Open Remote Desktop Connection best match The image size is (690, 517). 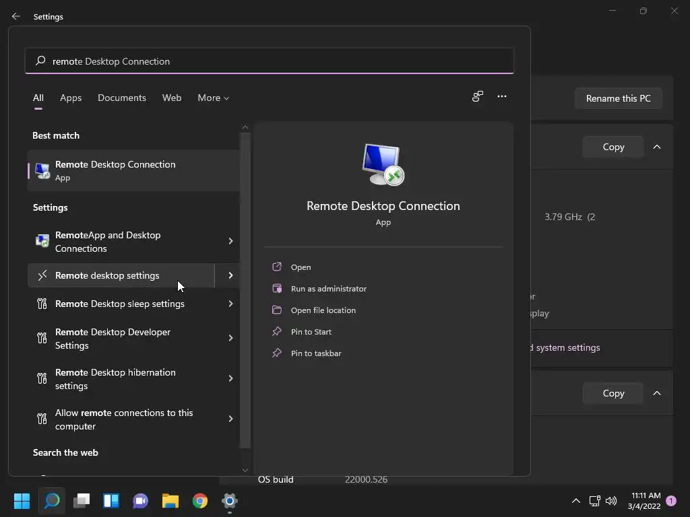(x=134, y=170)
